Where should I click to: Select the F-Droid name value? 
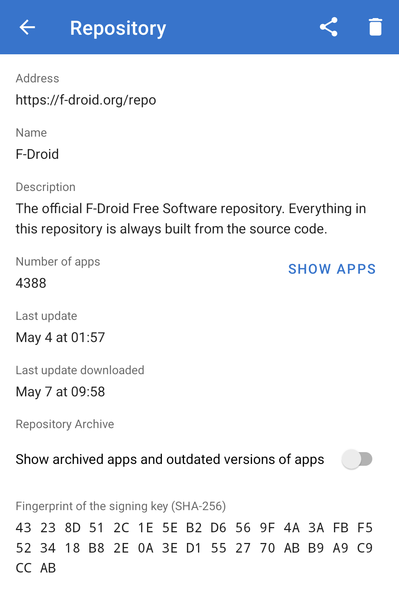[37, 154]
